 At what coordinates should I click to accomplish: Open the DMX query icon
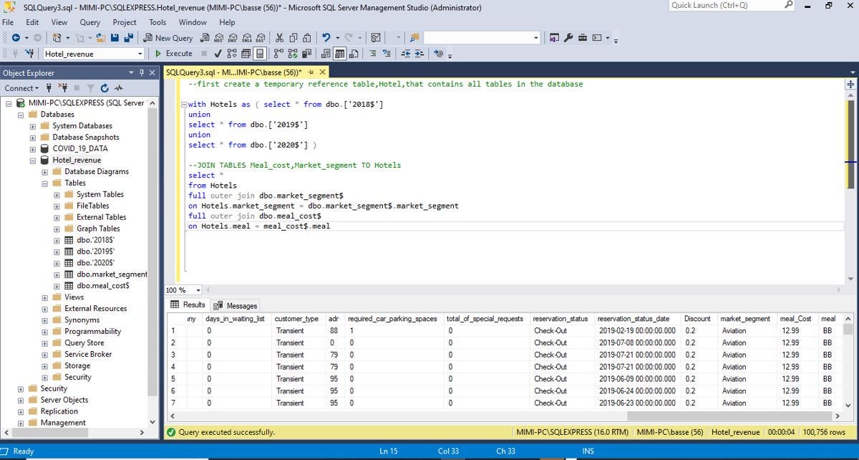tap(233, 37)
